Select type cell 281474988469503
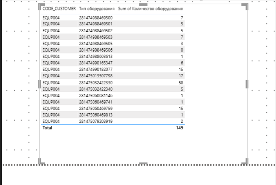The width and height of the screenshot is (276, 185). point(96,37)
